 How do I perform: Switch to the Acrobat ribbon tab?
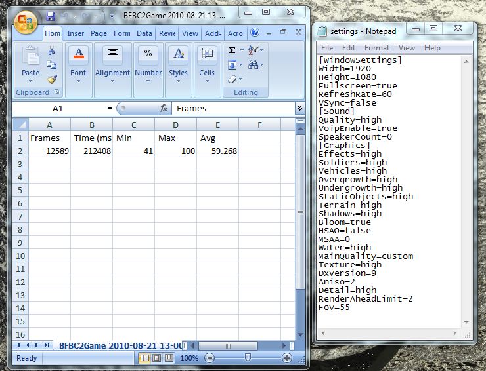pos(236,33)
